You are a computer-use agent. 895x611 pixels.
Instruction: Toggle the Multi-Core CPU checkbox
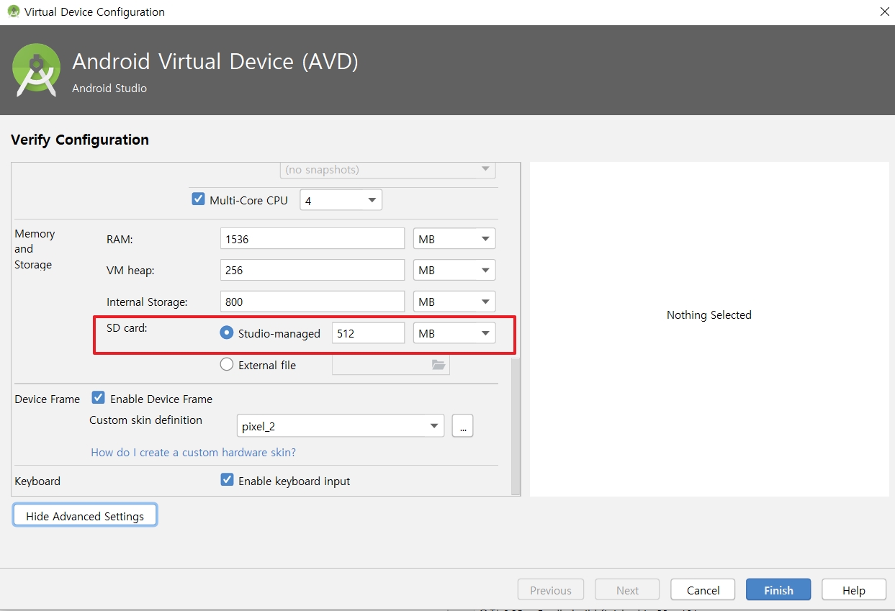198,199
